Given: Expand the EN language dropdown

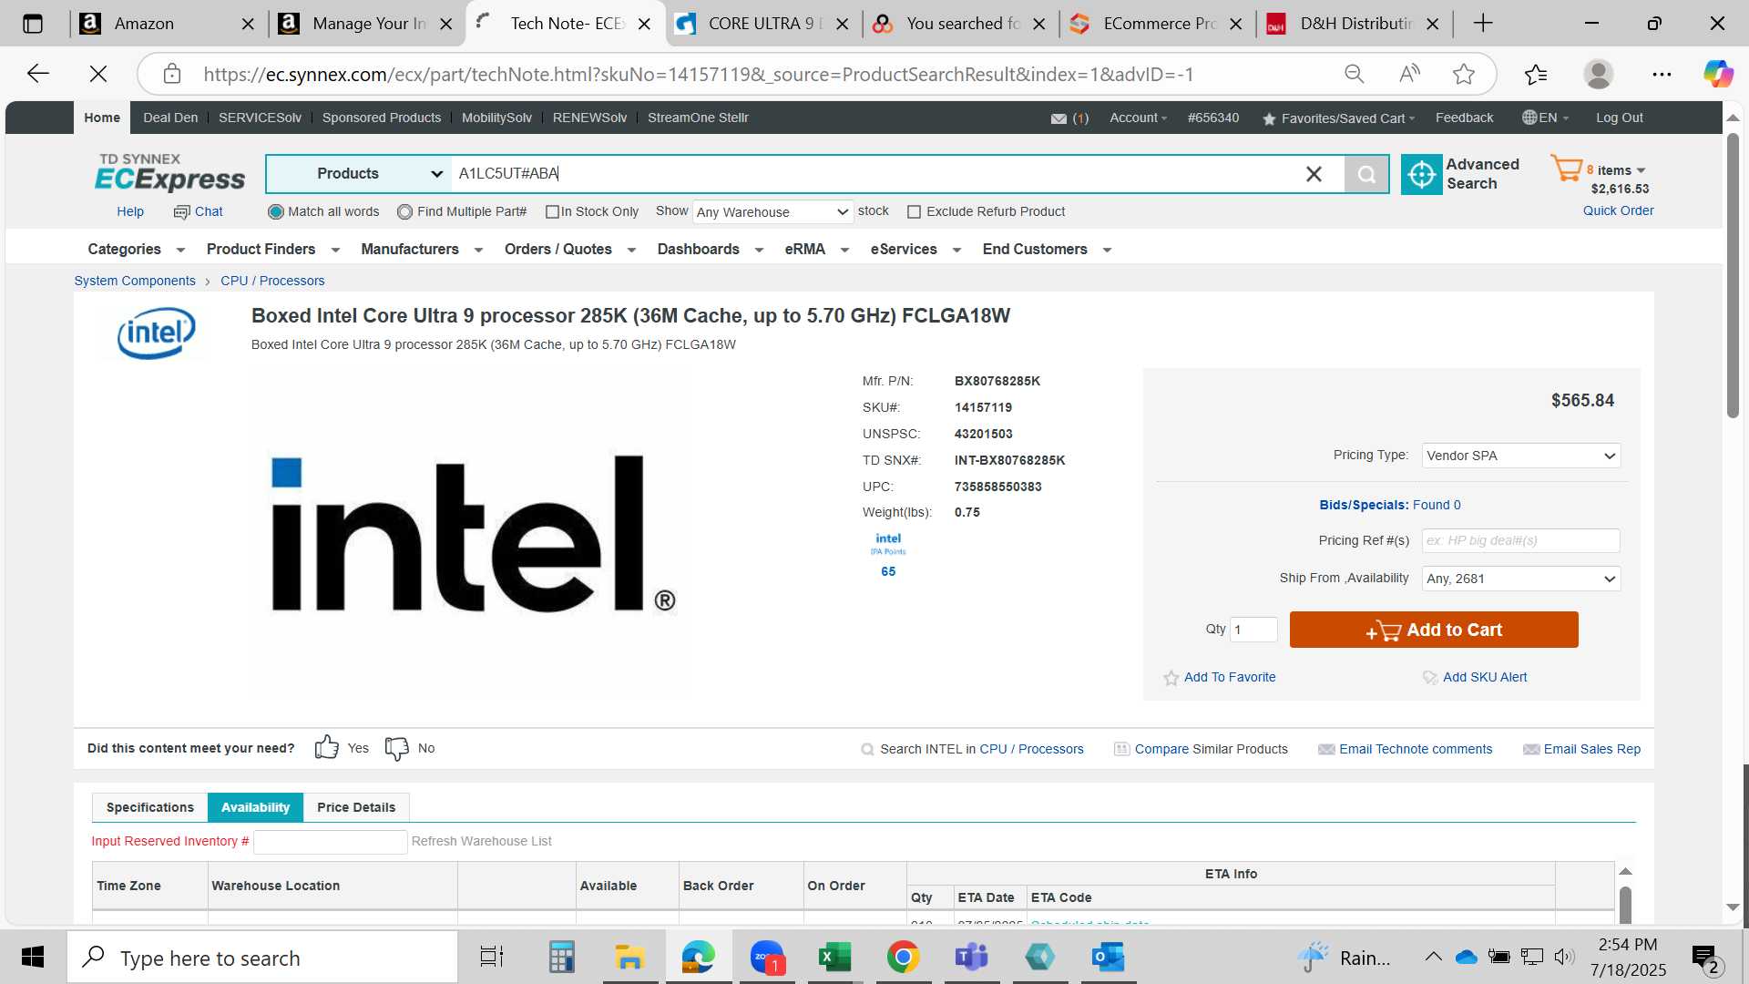Looking at the screenshot, I should pos(1546,118).
